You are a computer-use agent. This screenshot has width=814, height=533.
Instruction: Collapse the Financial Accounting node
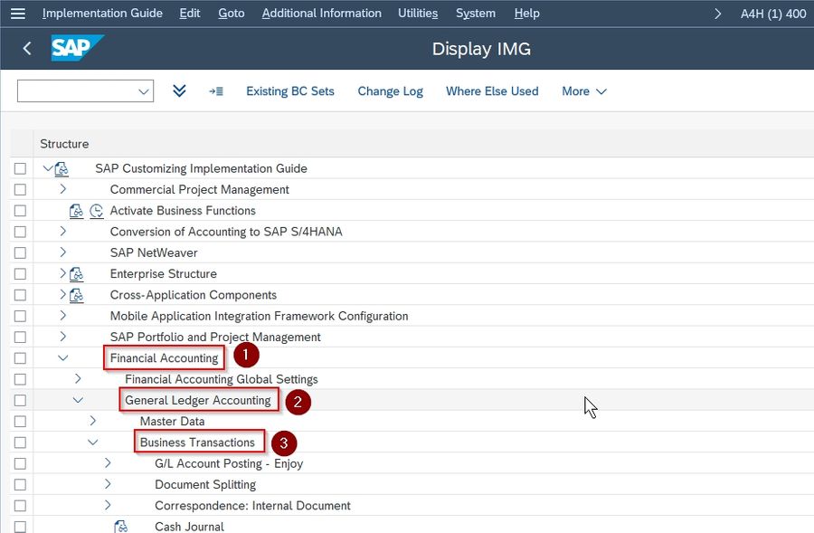(62, 357)
